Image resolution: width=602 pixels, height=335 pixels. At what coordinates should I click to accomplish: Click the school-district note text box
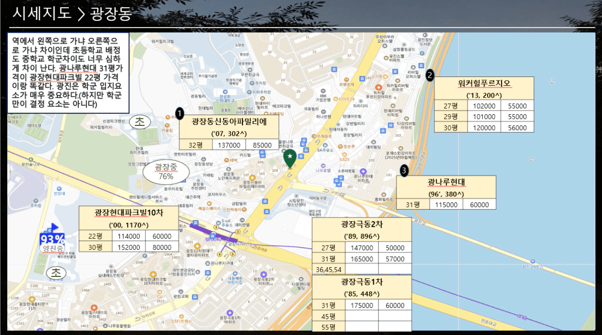(x=68, y=72)
